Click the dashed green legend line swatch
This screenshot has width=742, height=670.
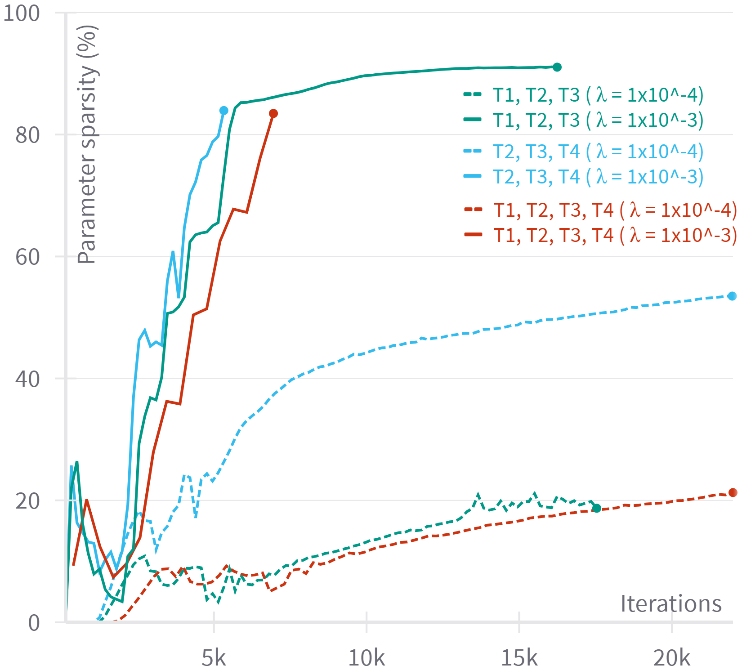point(473,95)
